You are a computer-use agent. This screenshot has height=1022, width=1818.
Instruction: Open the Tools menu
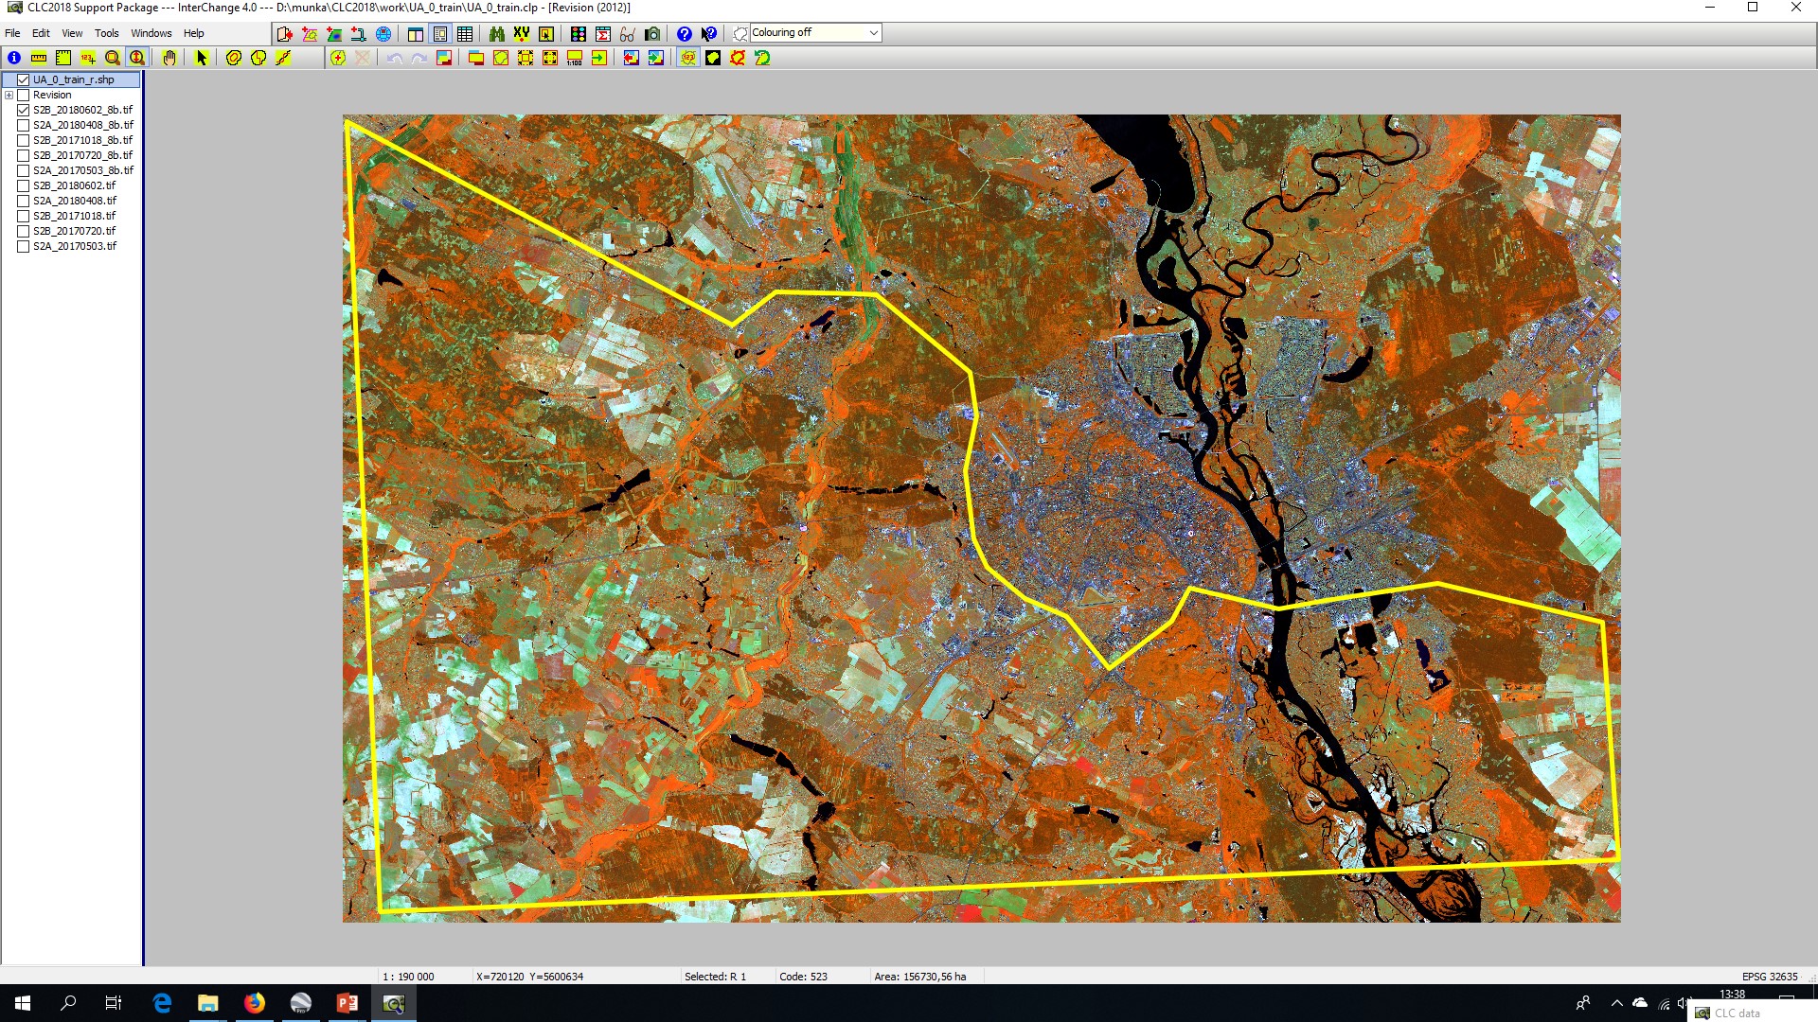point(107,33)
